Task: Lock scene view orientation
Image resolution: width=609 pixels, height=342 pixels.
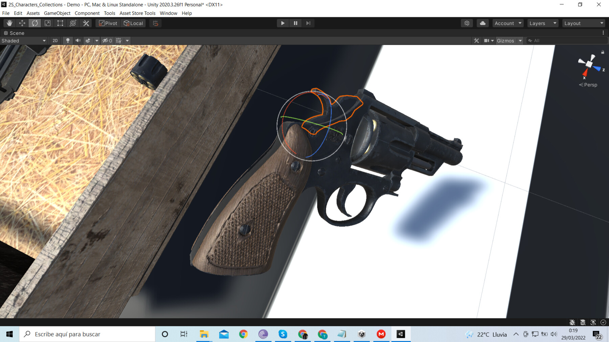Action: point(603,52)
